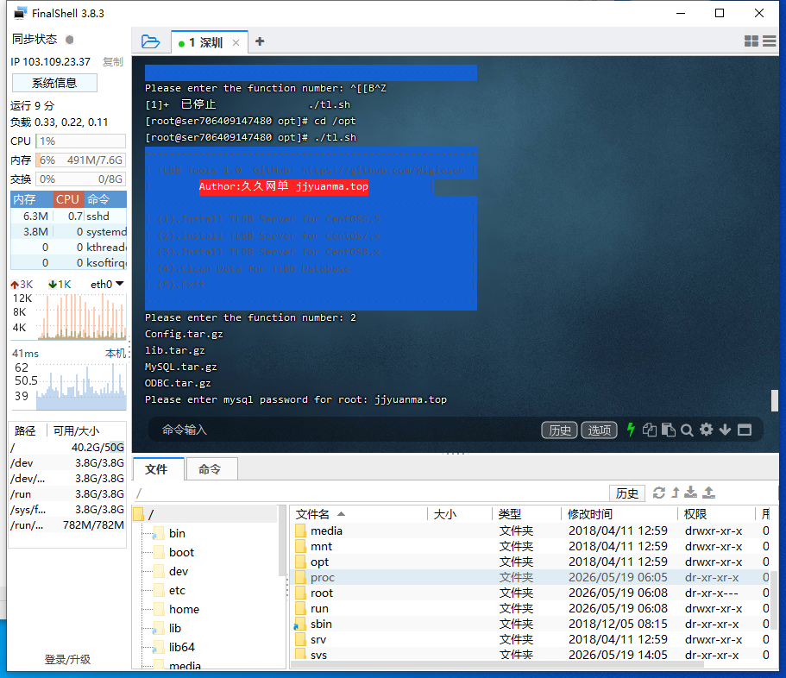Click the terminal search magnifier icon
786x678 pixels.
pos(687,430)
